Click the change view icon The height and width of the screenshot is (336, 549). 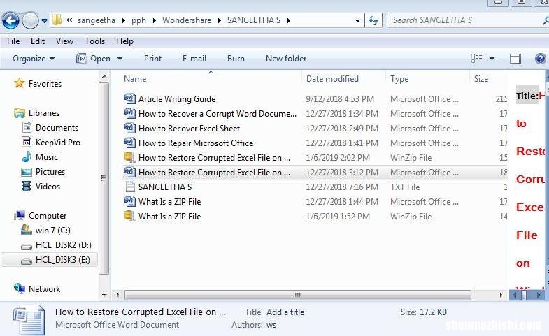coord(476,59)
